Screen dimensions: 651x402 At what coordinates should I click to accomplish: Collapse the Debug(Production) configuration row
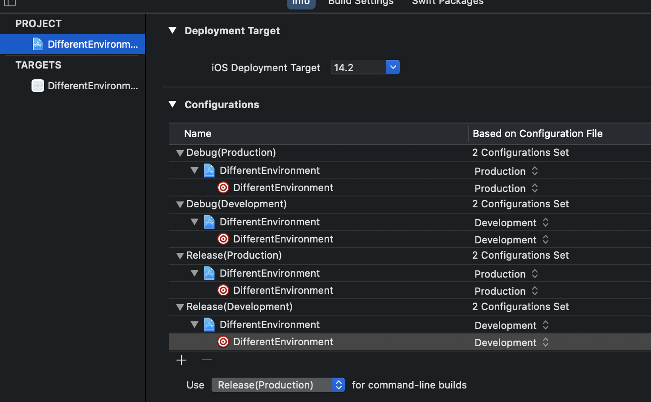click(180, 153)
